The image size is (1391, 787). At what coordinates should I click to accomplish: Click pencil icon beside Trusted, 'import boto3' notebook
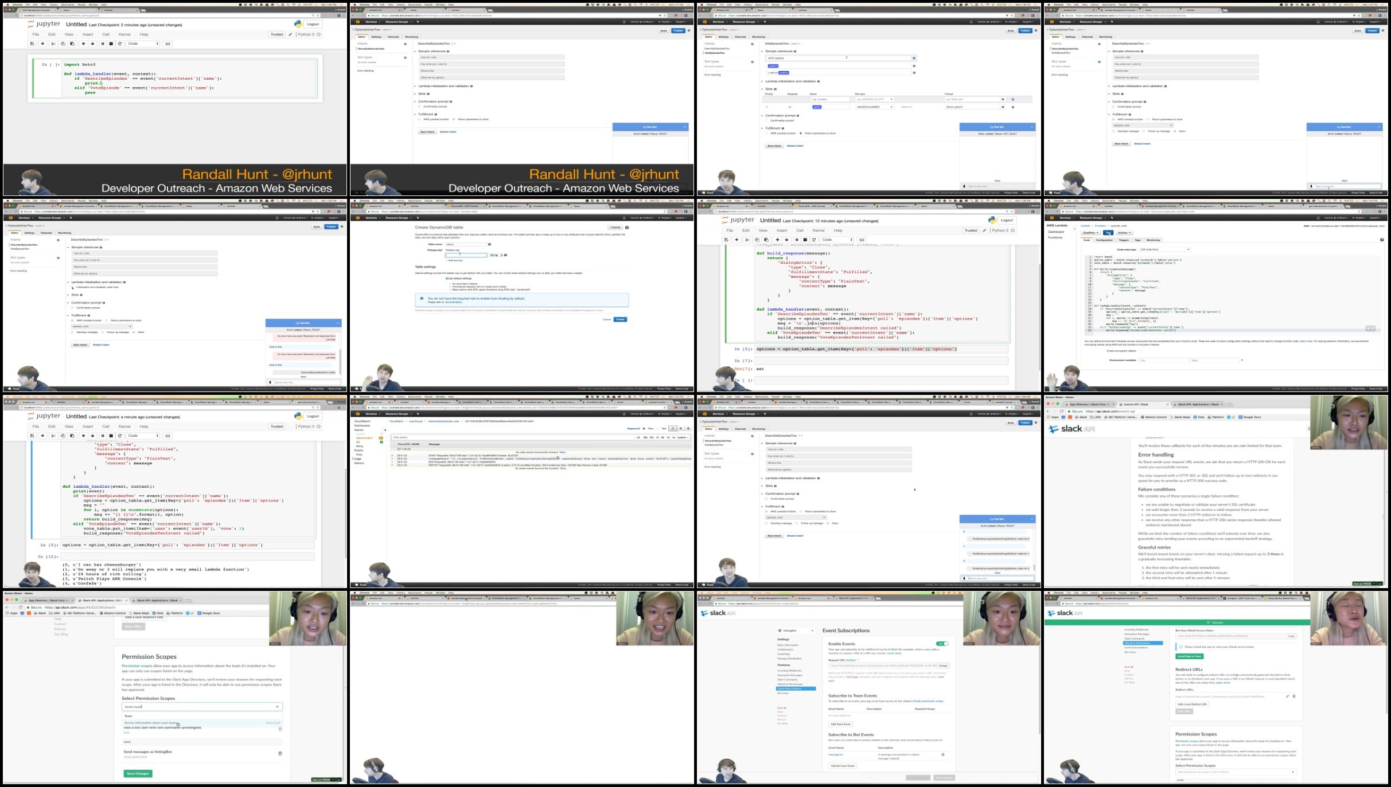pyautogui.click(x=290, y=34)
